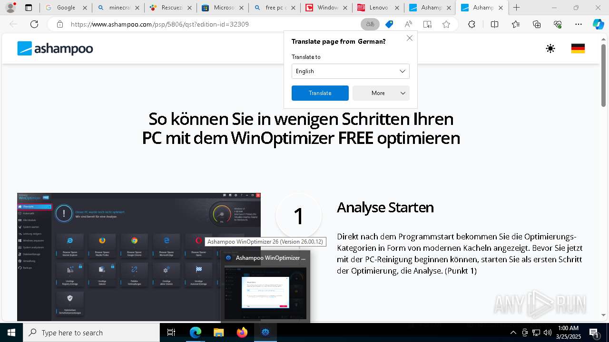Refresh the current page
The height and width of the screenshot is (342, 609).
pyautogui.click(x=34, y=24)
